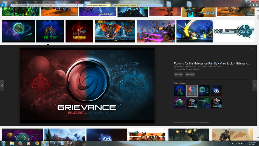This screenshot has width=259, height=146.
Task: Open the purple laser gunfight thumbnail
Action: point(156,31)
